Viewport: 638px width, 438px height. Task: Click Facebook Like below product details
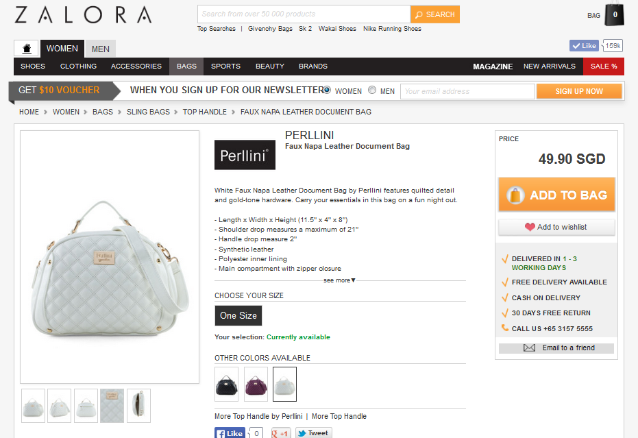[x=230, y=433]
